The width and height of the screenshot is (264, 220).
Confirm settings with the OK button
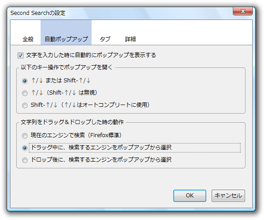(x=190, y=196)
